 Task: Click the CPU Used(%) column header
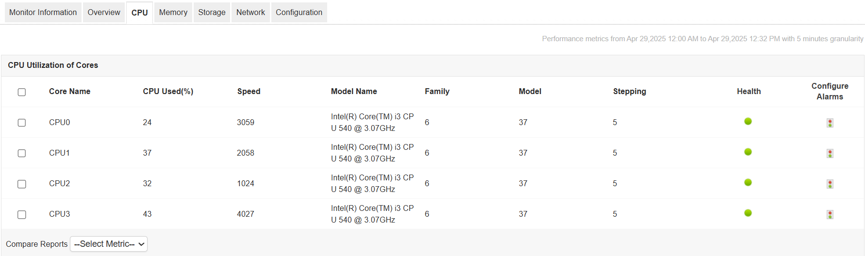coord(168,92)
